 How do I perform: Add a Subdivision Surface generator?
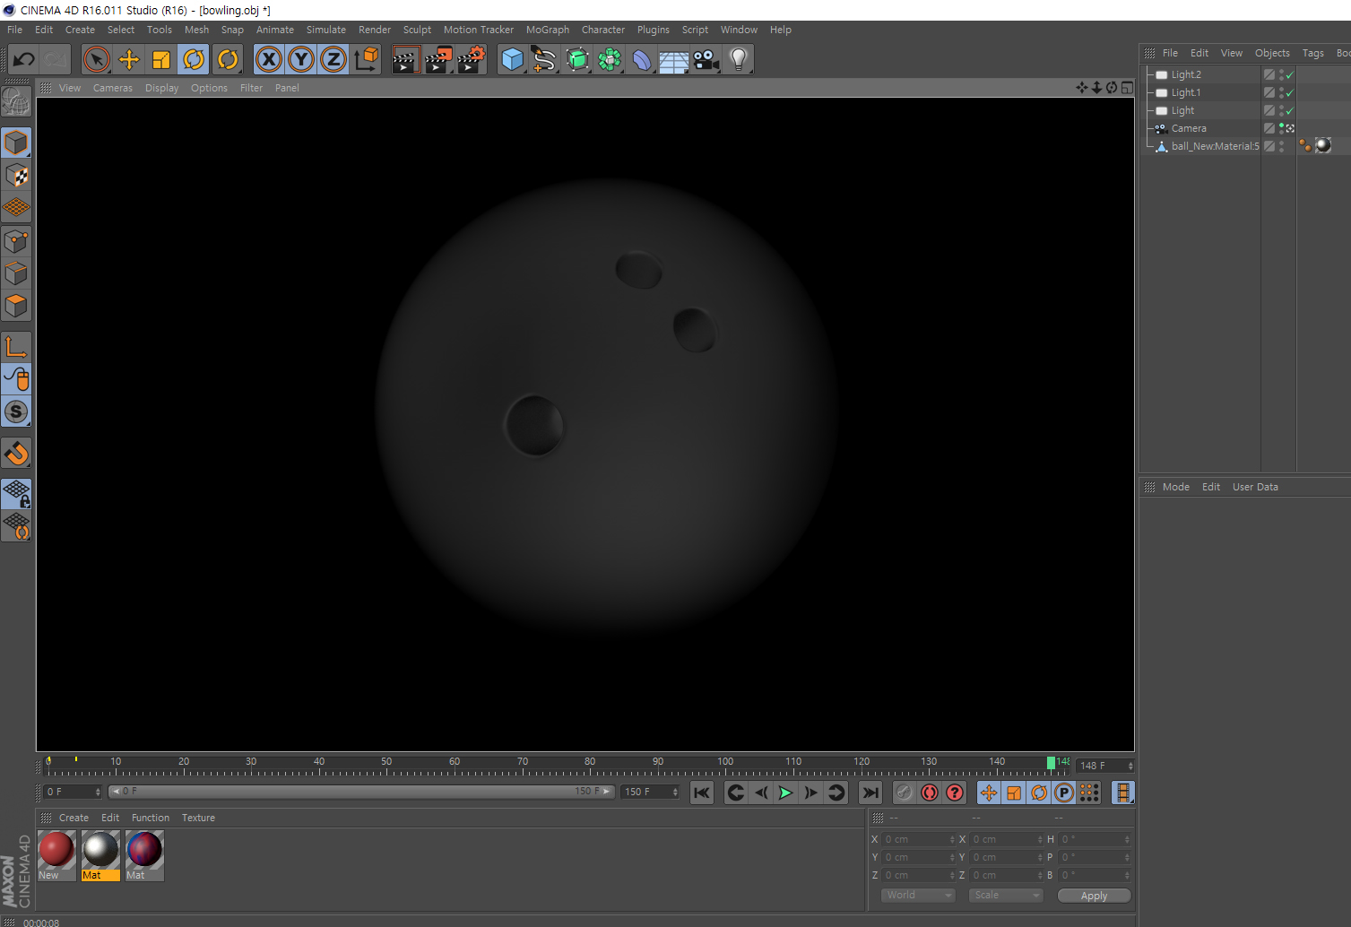click(577, 60)
